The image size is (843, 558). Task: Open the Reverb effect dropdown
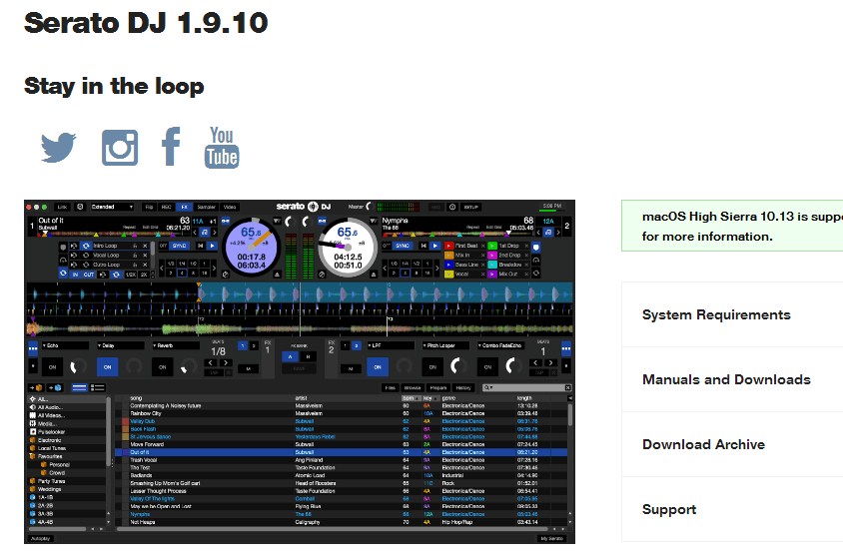coord(176,345)
